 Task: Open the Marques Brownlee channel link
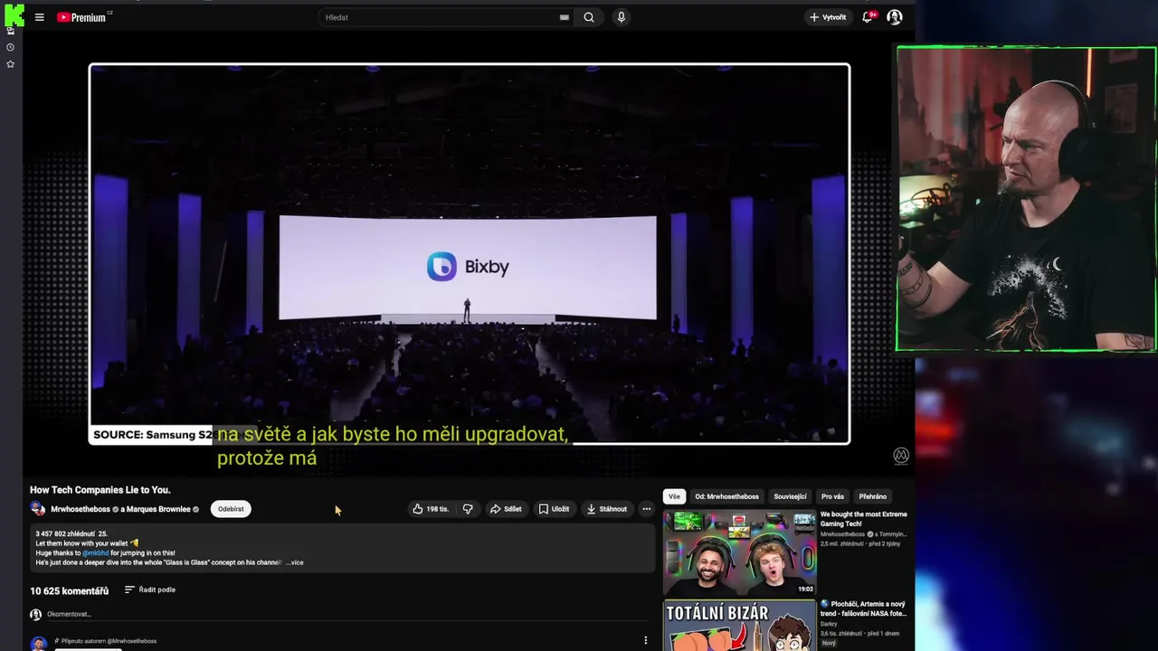[158, 509]
